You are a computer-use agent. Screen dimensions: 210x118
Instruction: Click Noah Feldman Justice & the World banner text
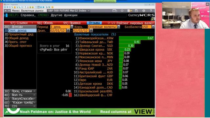tap(55, 112)
